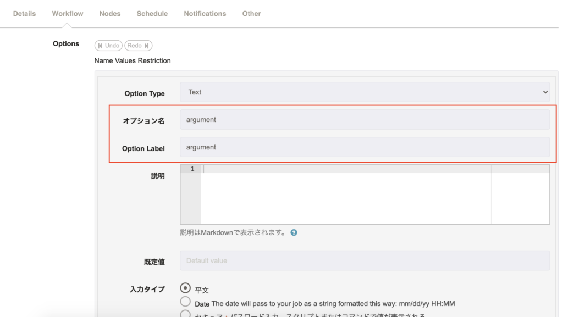
Task: Click the オプション名 input field
Action: (x=365, y=119)
